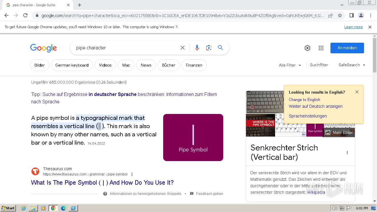
Task: Click the taskbar clock showing 6:01 PM
Action: (362, 208)
